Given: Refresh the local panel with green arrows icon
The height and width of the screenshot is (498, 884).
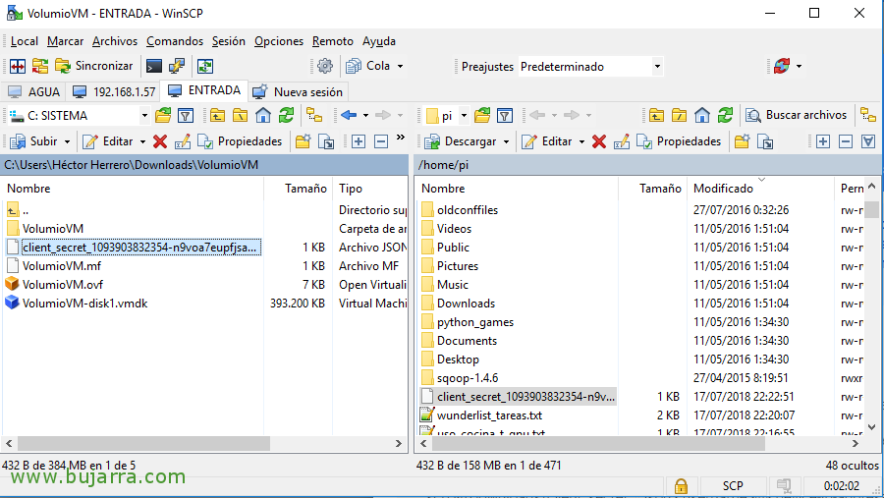Looking at the screenshot, I should coord(286,116).
